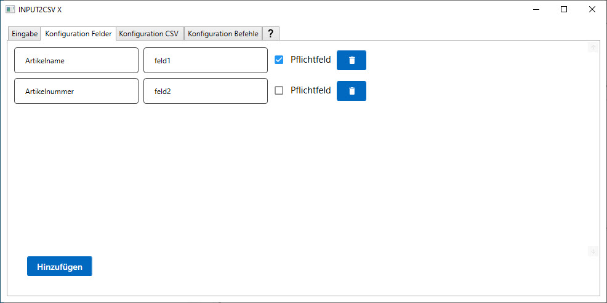
Task: Edit the Artikelnummer text field
Action: click(76, 91)
